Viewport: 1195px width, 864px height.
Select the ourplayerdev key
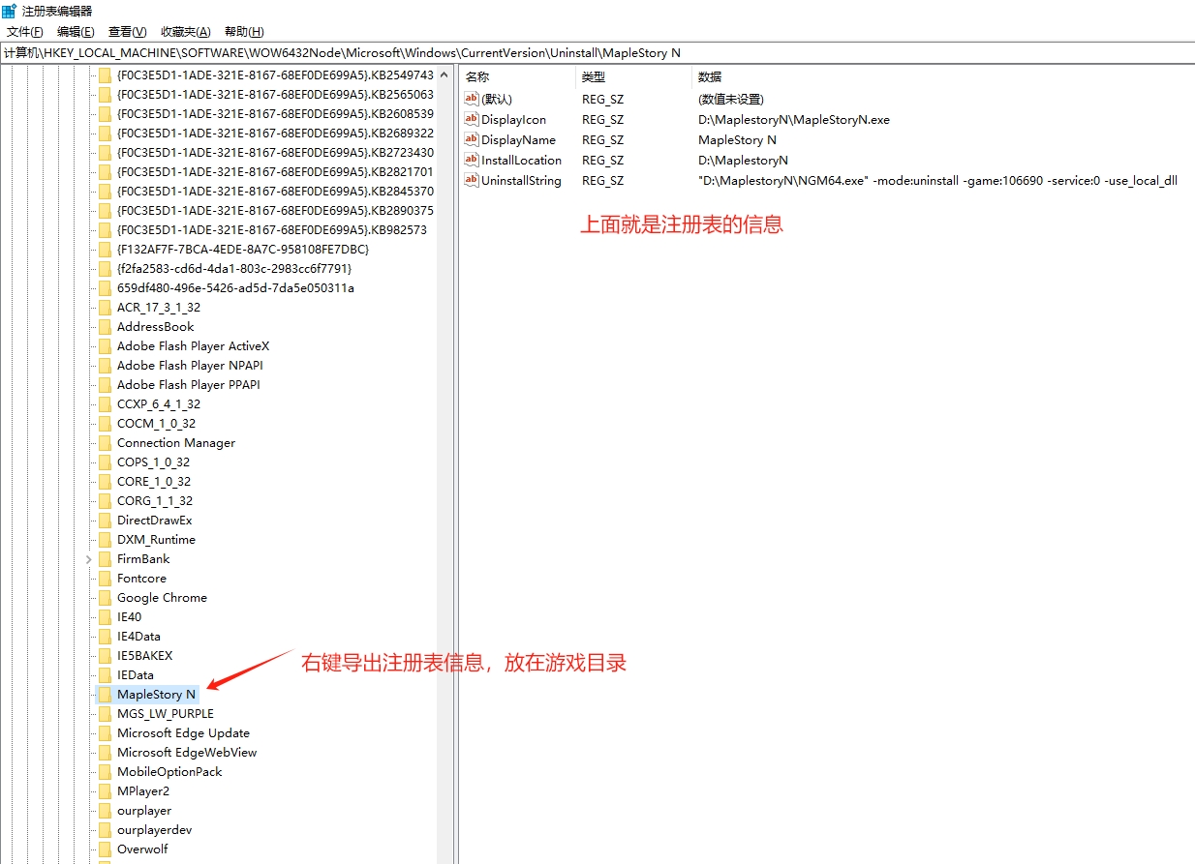point(154,830)
